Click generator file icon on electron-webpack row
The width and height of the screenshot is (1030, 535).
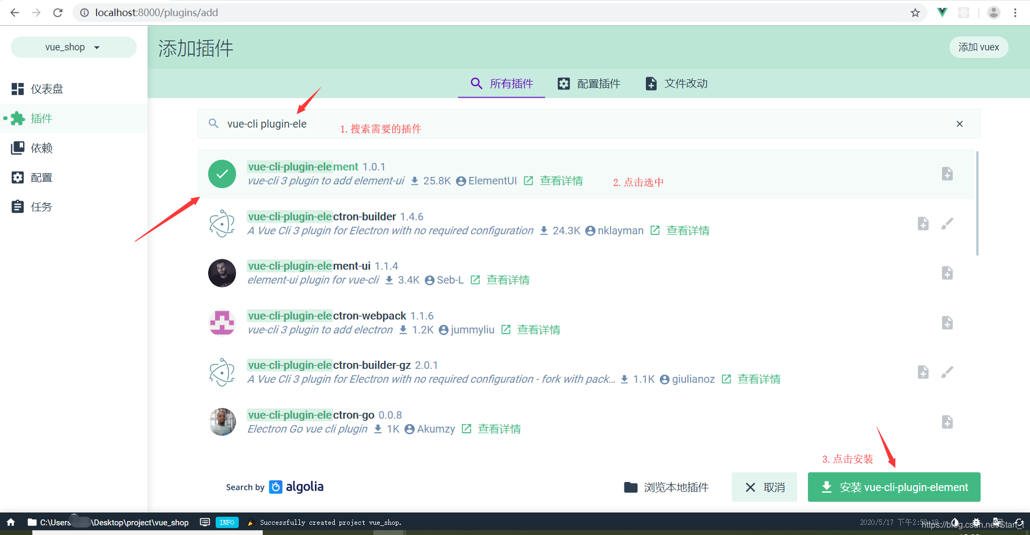coord(947,323)
